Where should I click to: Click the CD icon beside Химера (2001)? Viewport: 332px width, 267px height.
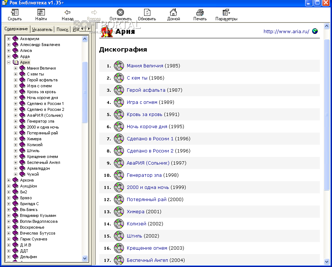click(119, 211)
